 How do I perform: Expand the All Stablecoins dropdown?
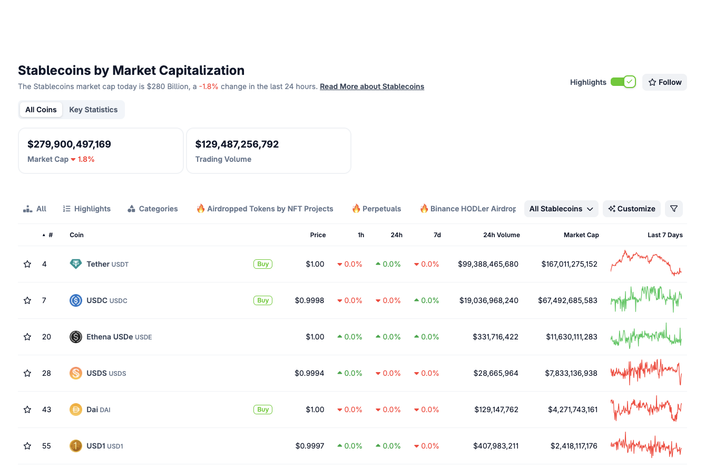coord(561,209)
